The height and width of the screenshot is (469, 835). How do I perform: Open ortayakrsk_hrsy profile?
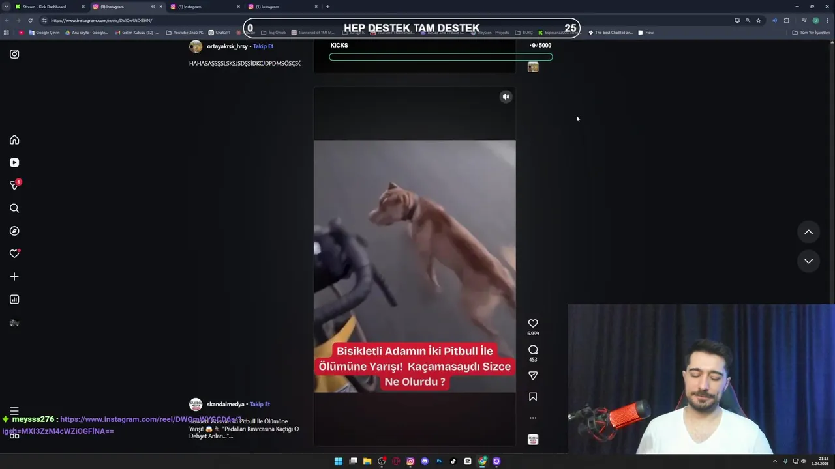click(x=227, y=46)
